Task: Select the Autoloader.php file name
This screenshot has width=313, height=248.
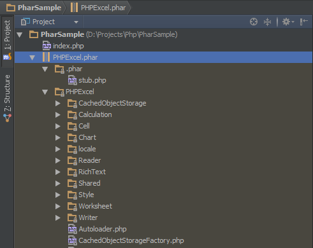Action: pos(103,229)
